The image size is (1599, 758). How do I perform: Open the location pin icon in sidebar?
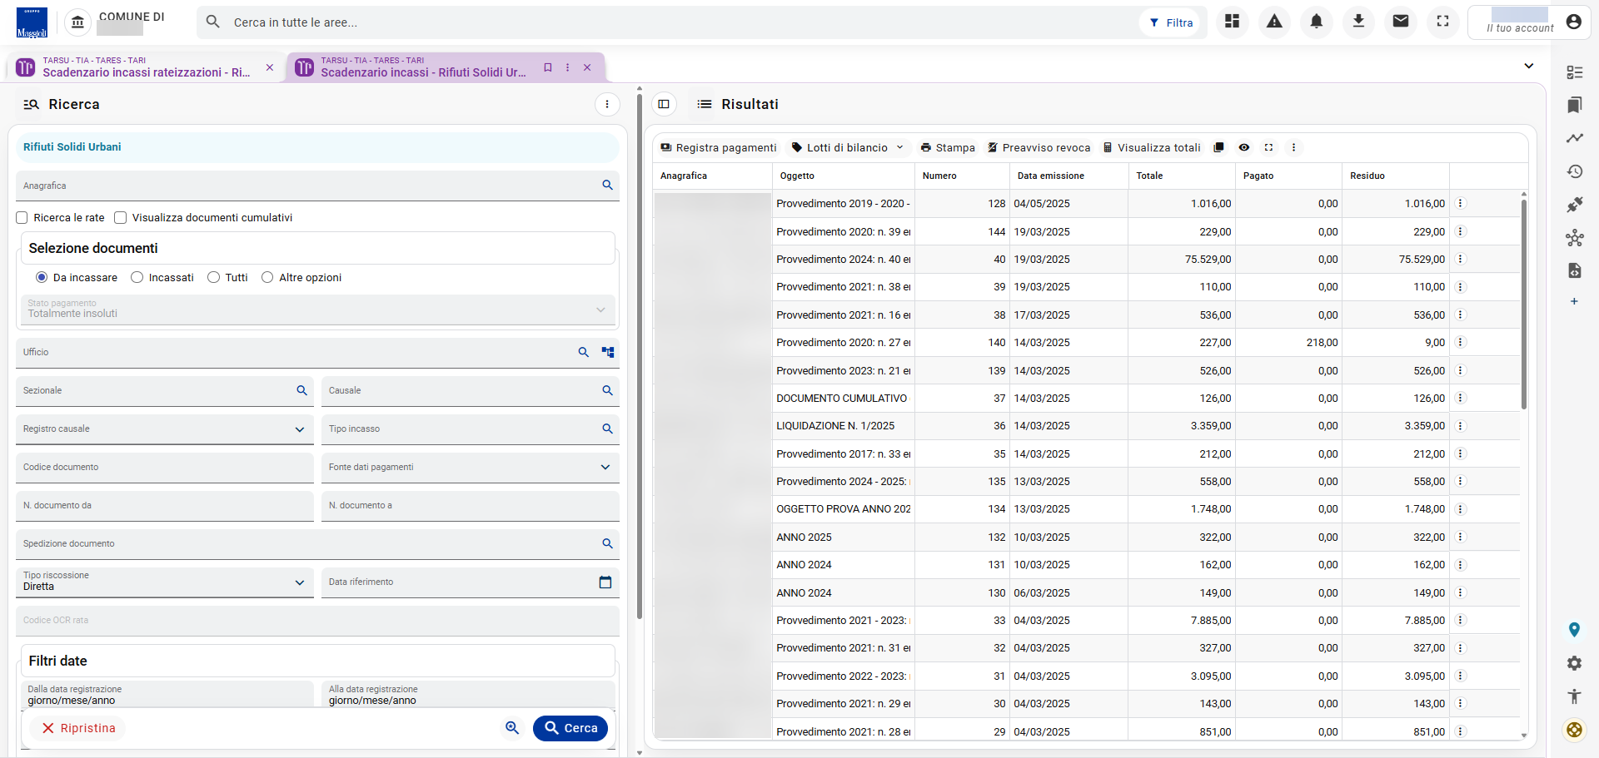(x=1574, y=630)
